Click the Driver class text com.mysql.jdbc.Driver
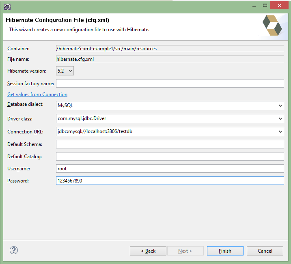The image size is (291, 264). (82, 118)
